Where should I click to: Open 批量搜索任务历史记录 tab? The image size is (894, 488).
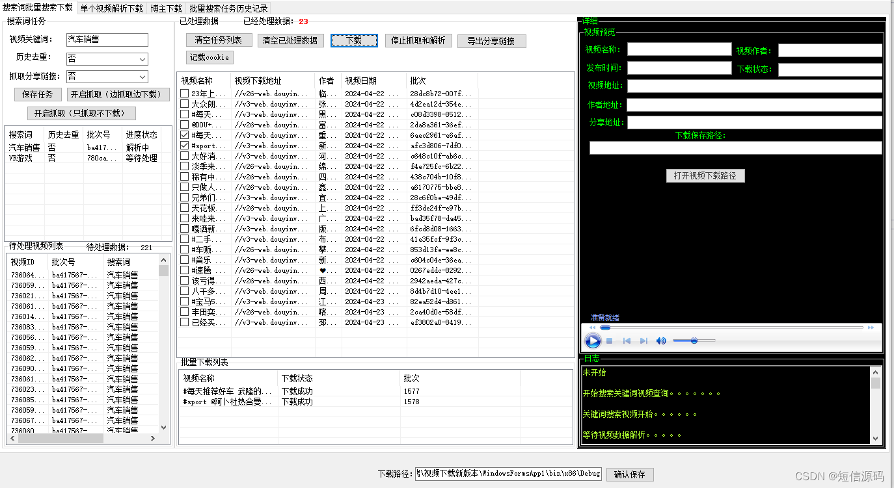click(228, 8)
